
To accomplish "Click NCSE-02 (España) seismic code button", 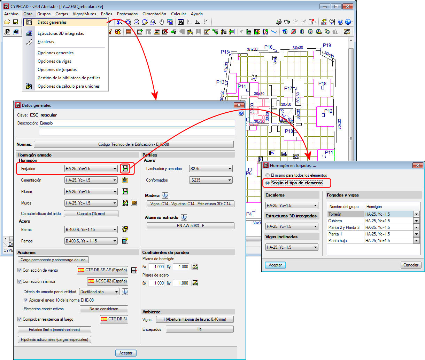I will 108,281.
